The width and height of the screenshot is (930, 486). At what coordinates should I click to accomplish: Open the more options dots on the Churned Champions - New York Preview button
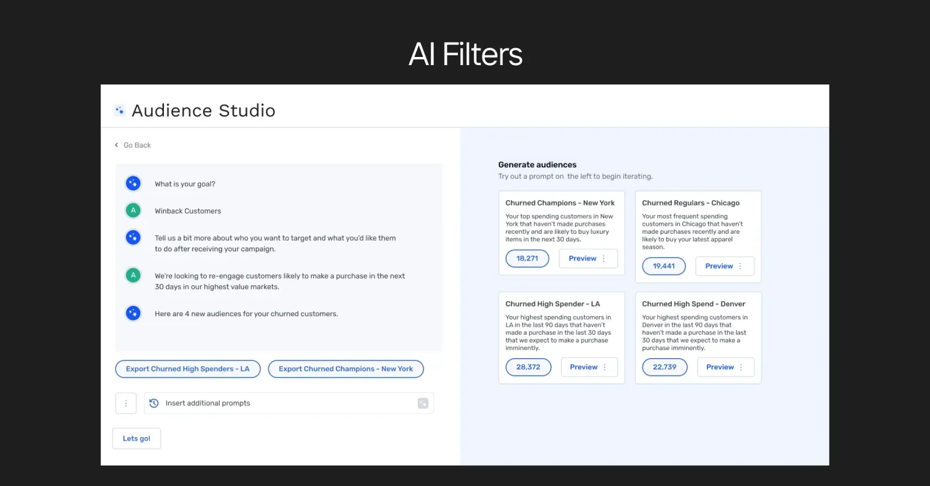point(603,258)
